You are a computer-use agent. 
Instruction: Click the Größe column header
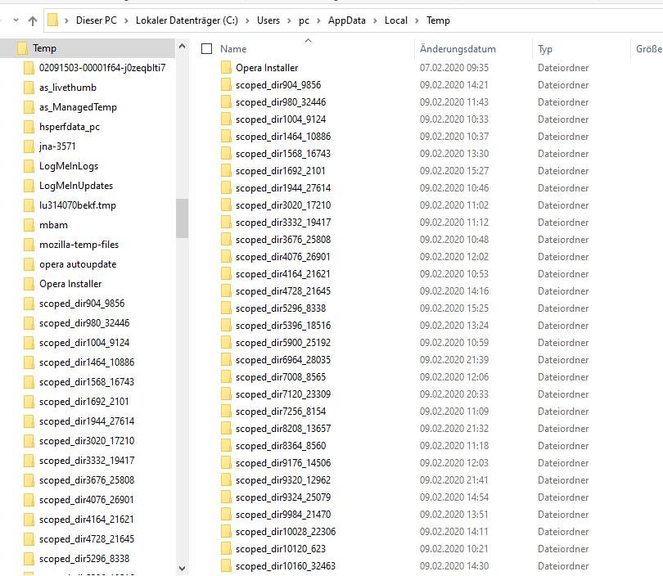click(x=647, y=49)
